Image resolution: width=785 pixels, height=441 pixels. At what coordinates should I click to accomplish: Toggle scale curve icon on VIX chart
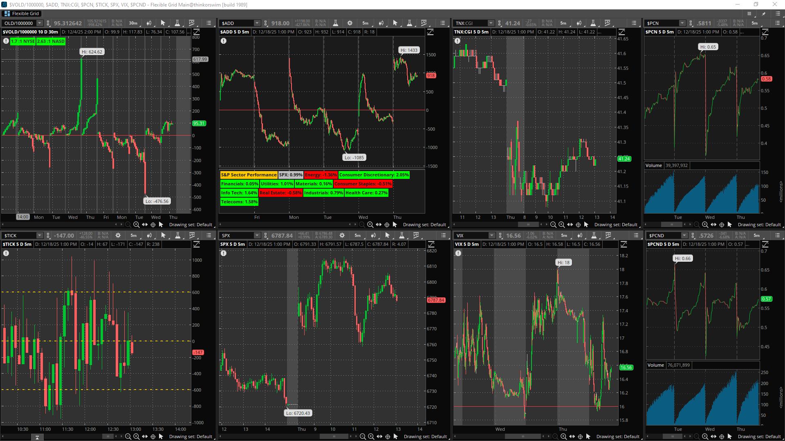pyautogui.click(x=624, y=244)
